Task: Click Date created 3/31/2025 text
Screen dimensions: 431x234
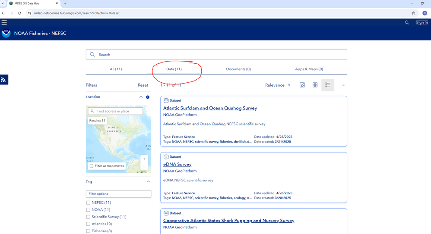Action: (x=273, y=142)
